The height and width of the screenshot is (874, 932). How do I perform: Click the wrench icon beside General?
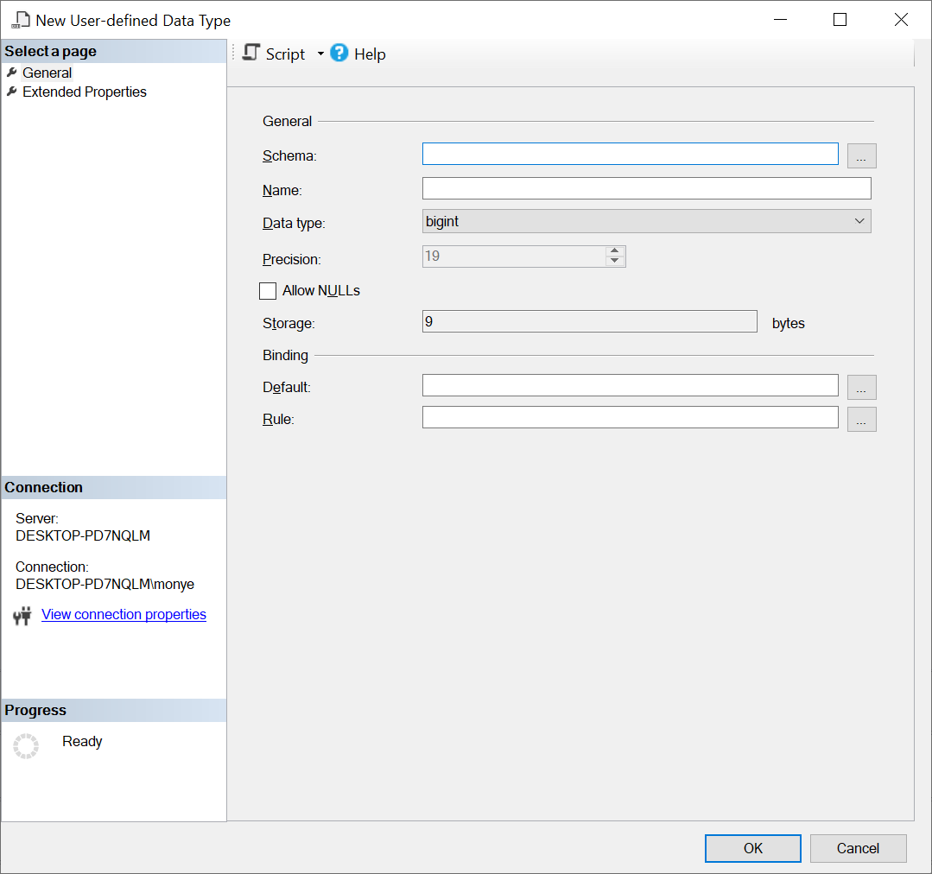point(11,73)
